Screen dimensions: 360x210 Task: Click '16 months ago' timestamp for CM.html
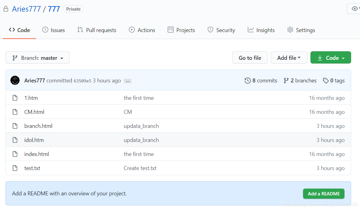pos(327,112)
